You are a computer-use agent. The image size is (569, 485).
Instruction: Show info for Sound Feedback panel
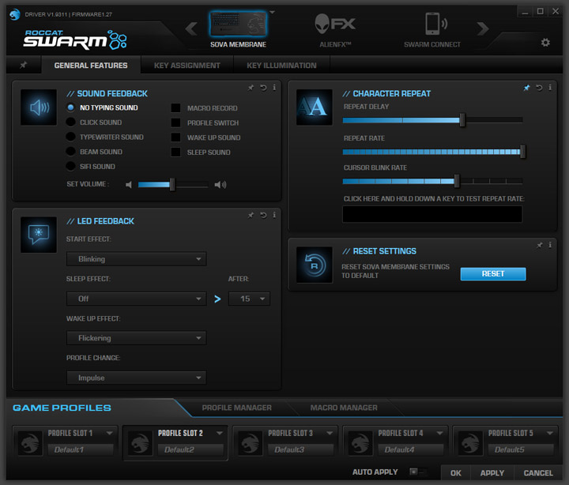(274, 88)
